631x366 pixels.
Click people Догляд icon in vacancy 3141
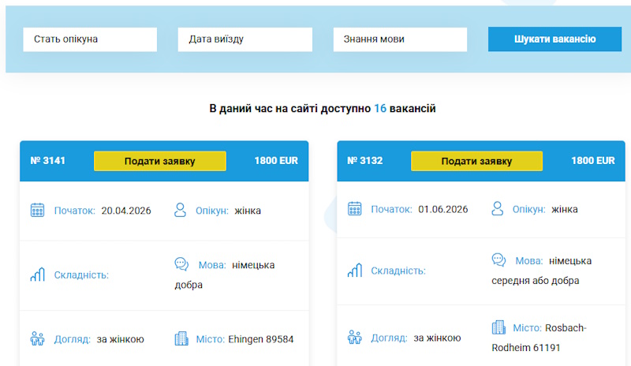[37, 338]
